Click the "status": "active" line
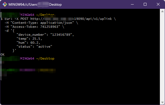The height and width of the screenshot is (105, 165). point(34,47)
